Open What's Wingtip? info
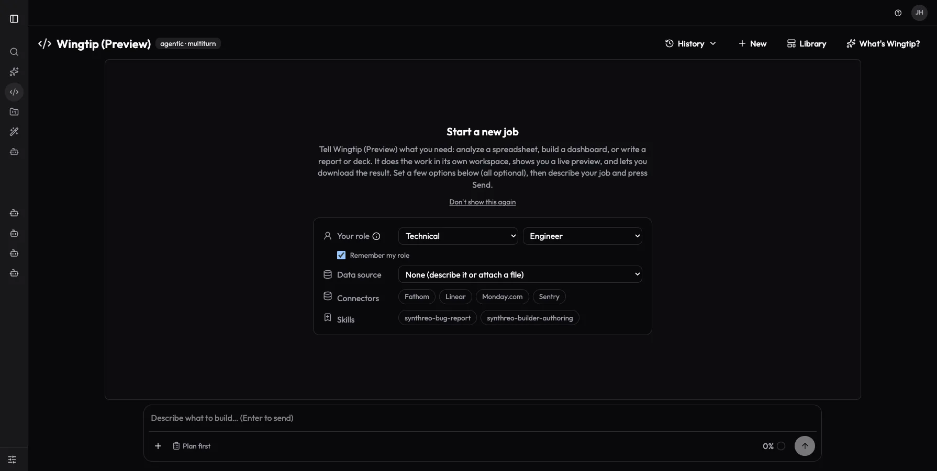This screenshot has width=937, height=471. pyautogui.click(x=883, y=44)
